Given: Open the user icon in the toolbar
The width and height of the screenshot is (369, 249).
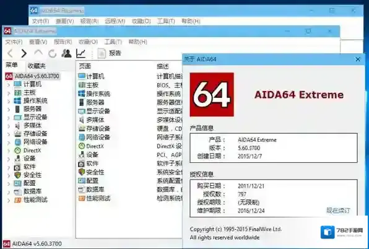Looking at the screenshot, I should (x=66, y=53).
